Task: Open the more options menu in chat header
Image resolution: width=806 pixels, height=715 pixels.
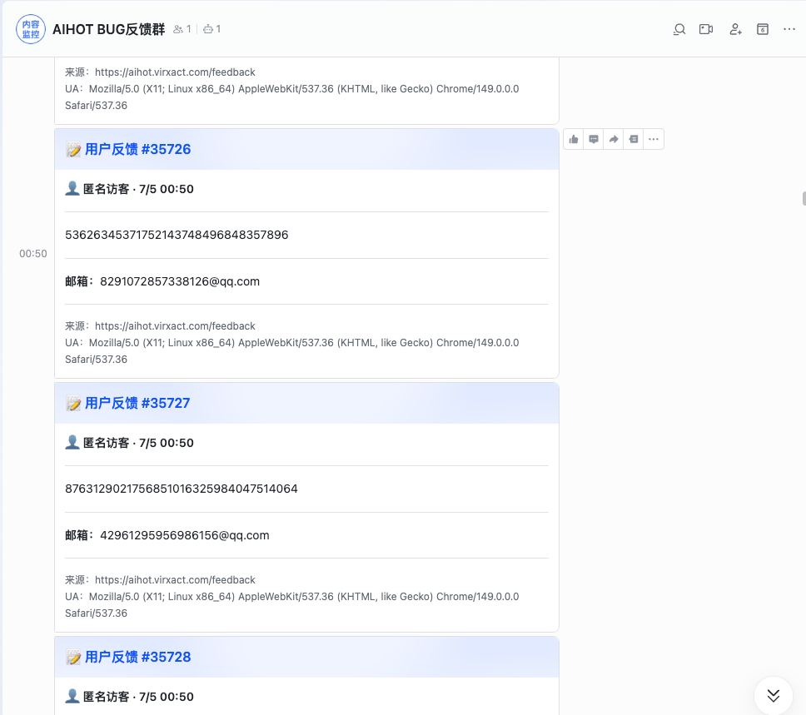Action: click(x=789, y=29)
